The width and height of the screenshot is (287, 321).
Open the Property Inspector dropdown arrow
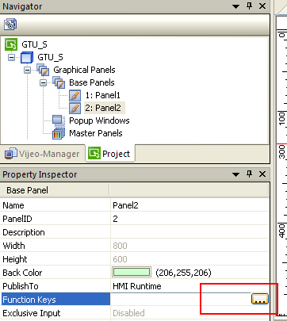235,174
